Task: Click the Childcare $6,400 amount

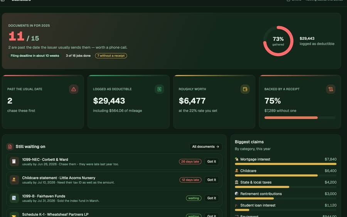Action: tap(330, 171)
